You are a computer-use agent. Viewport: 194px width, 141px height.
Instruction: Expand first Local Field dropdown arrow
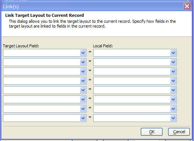pyautogui.click(x=173, y=53)
